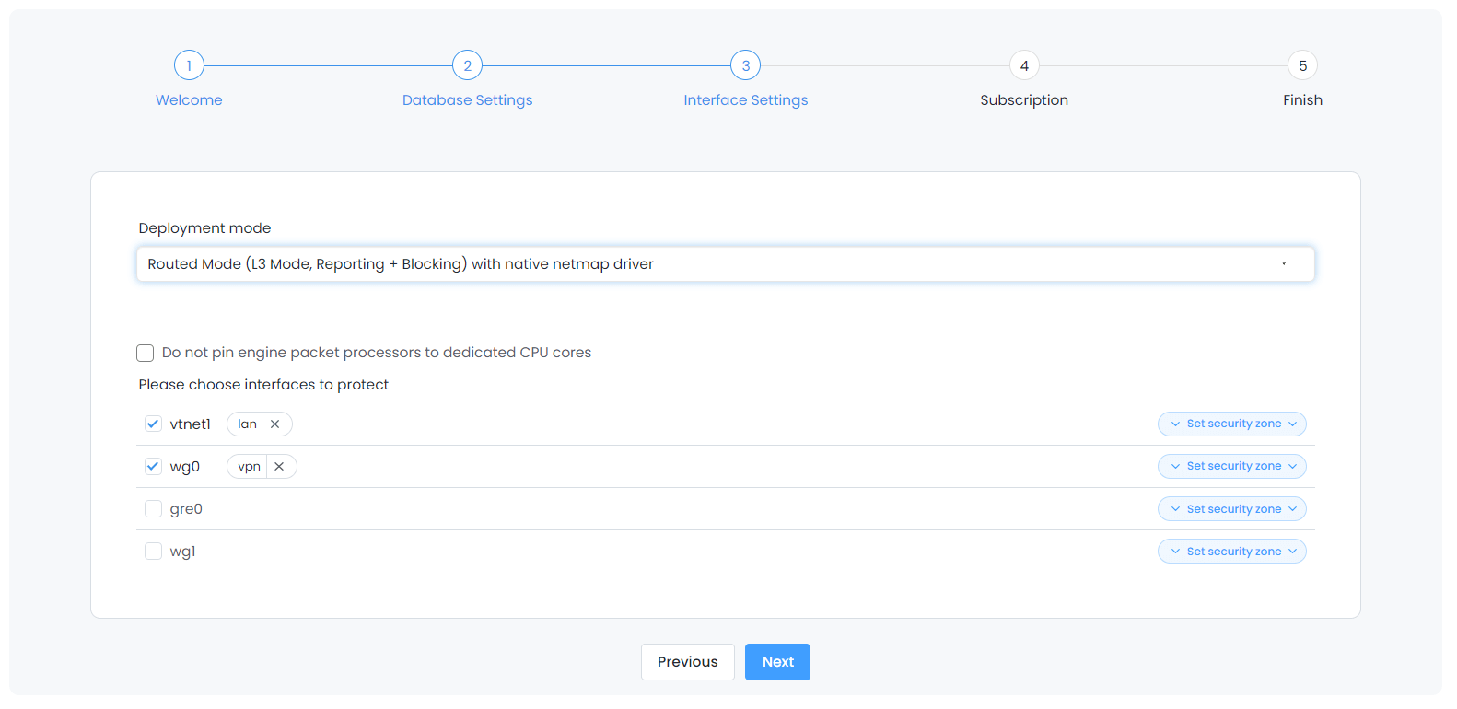Viewport: 1457px width, 709px height.
Task: Click step 1 Welcome circle
Action: click(x=189, y=65)
